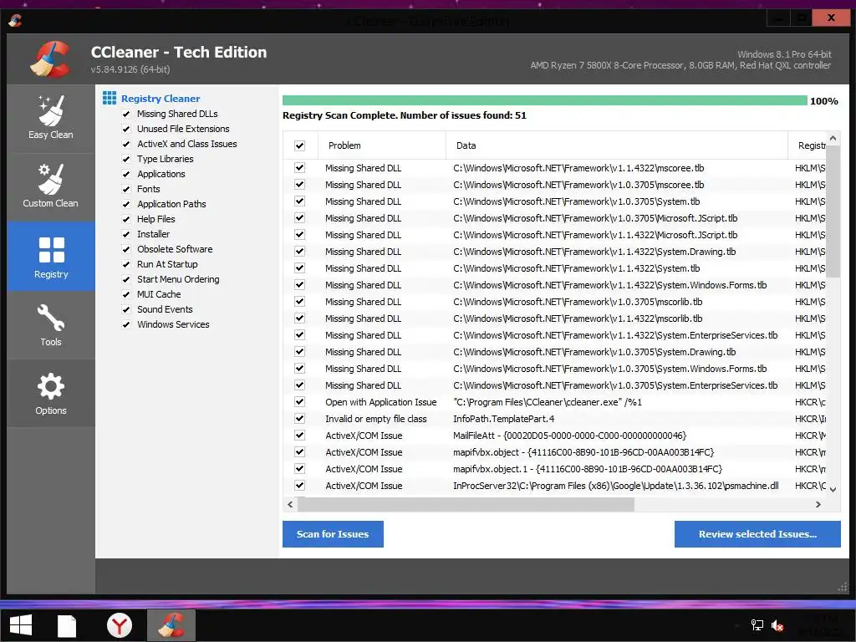
Task: Uncheck the Open with Application Issue row
Action: click(x=300, y=402)
